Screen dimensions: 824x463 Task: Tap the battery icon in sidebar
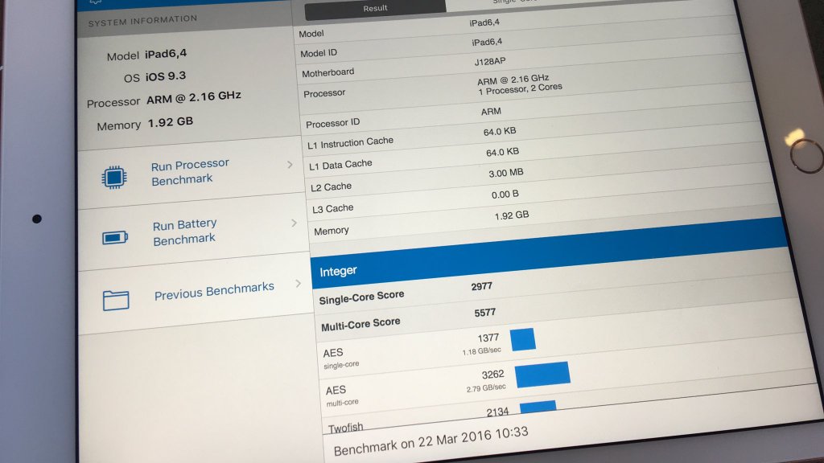115,237
